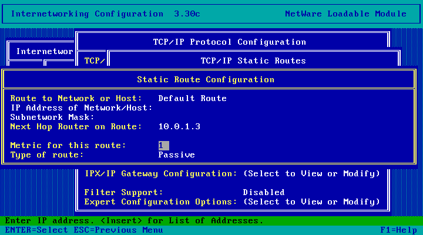Screen dimensions: 423x235
Task: Change the Passive route type value
Action: click(x=176, y=155)
